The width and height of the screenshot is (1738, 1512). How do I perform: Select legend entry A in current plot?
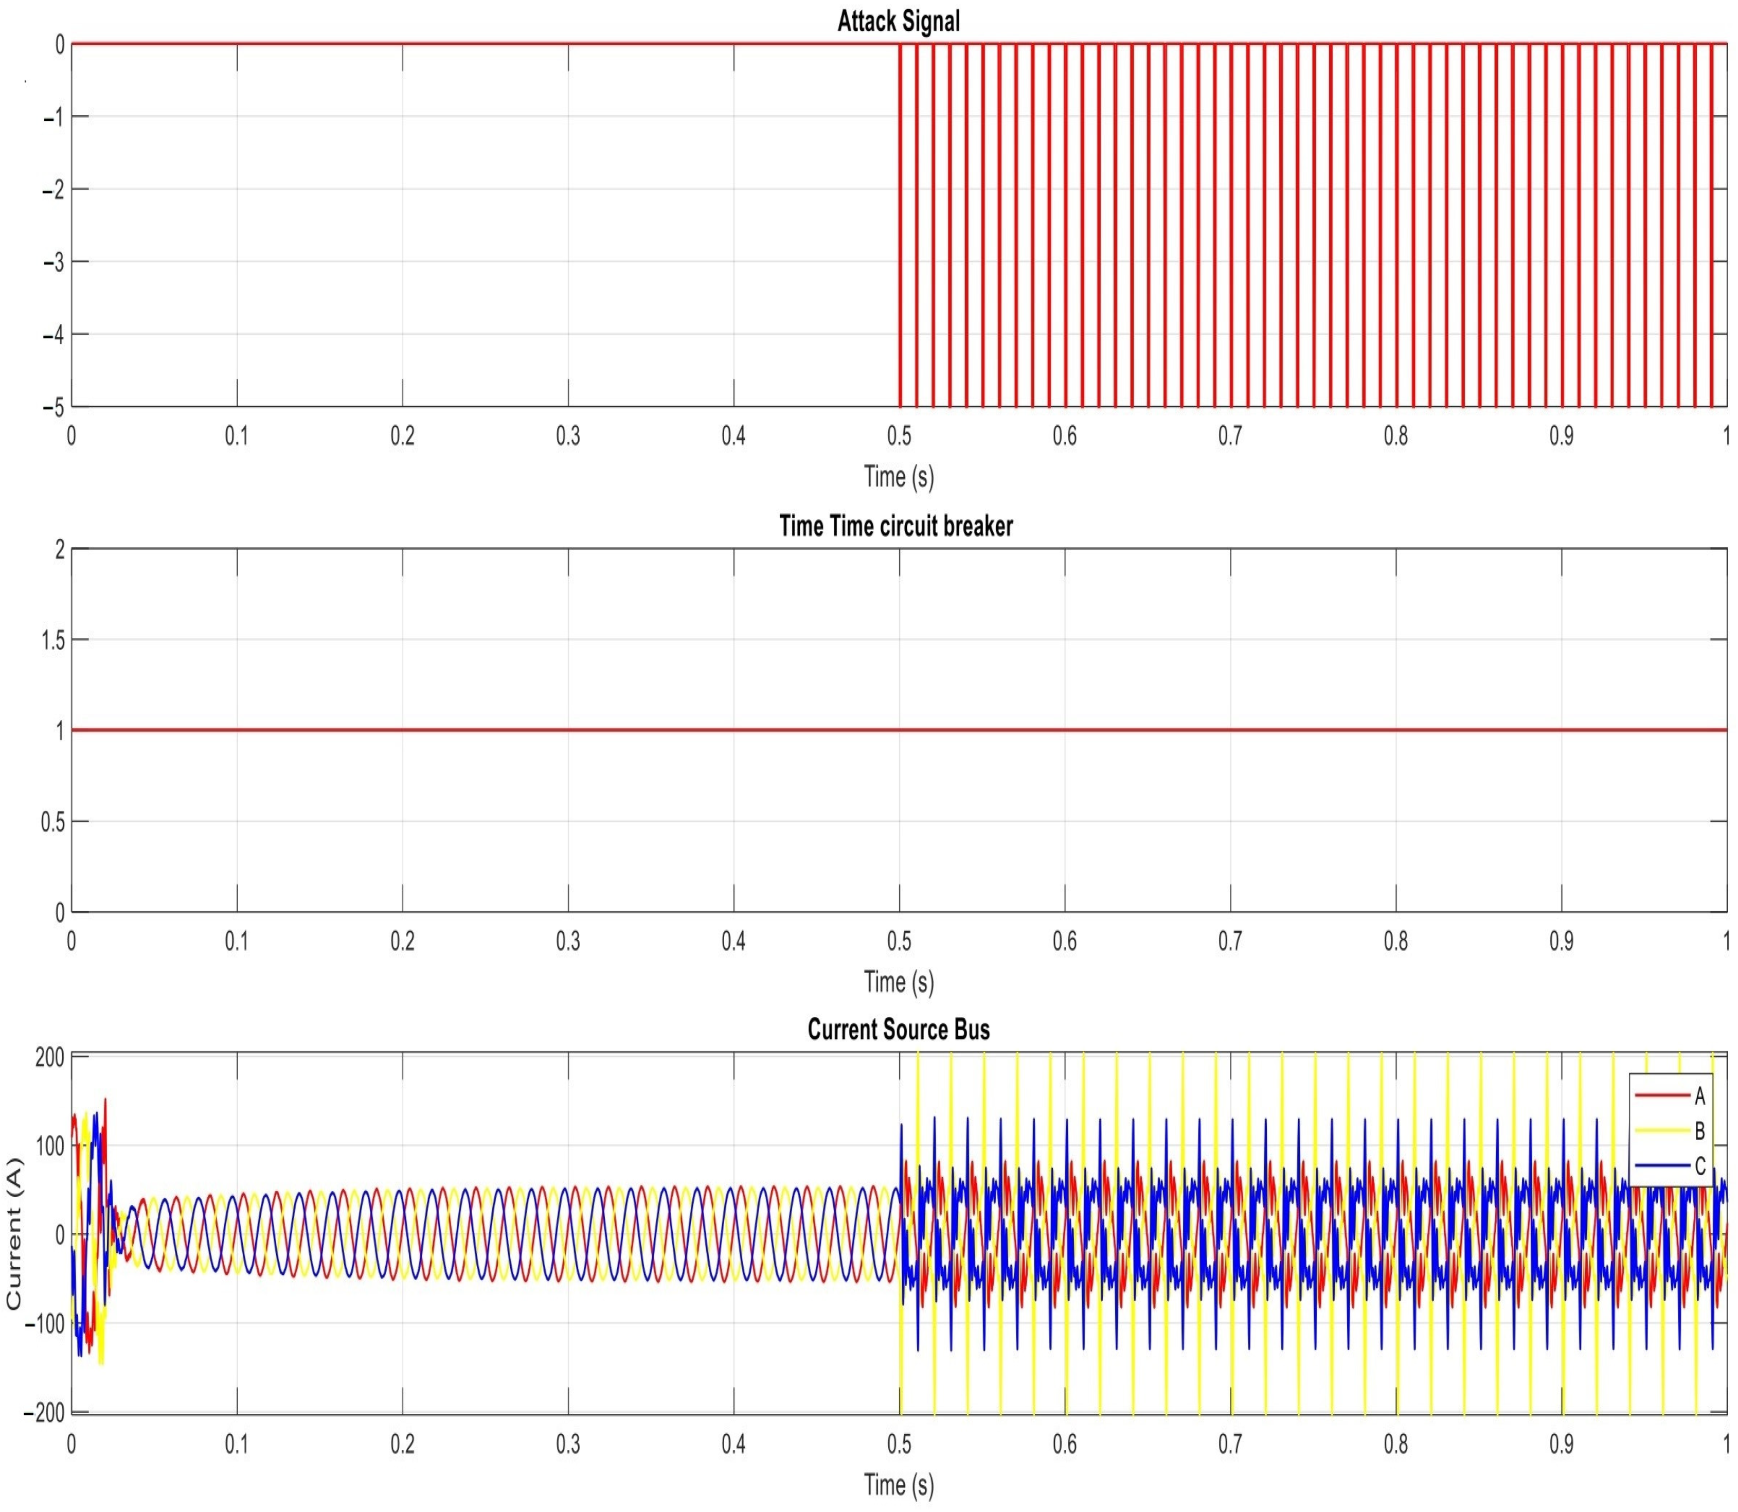(1699, 1095)
